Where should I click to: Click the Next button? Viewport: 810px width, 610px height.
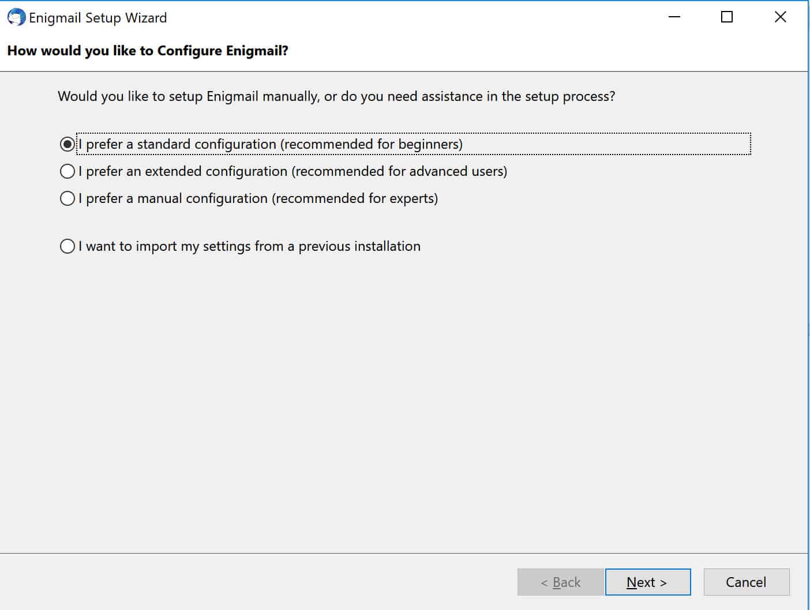(648, 582)
